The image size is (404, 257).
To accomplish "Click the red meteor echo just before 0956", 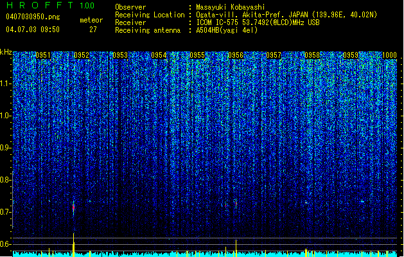I will point(236,204).
